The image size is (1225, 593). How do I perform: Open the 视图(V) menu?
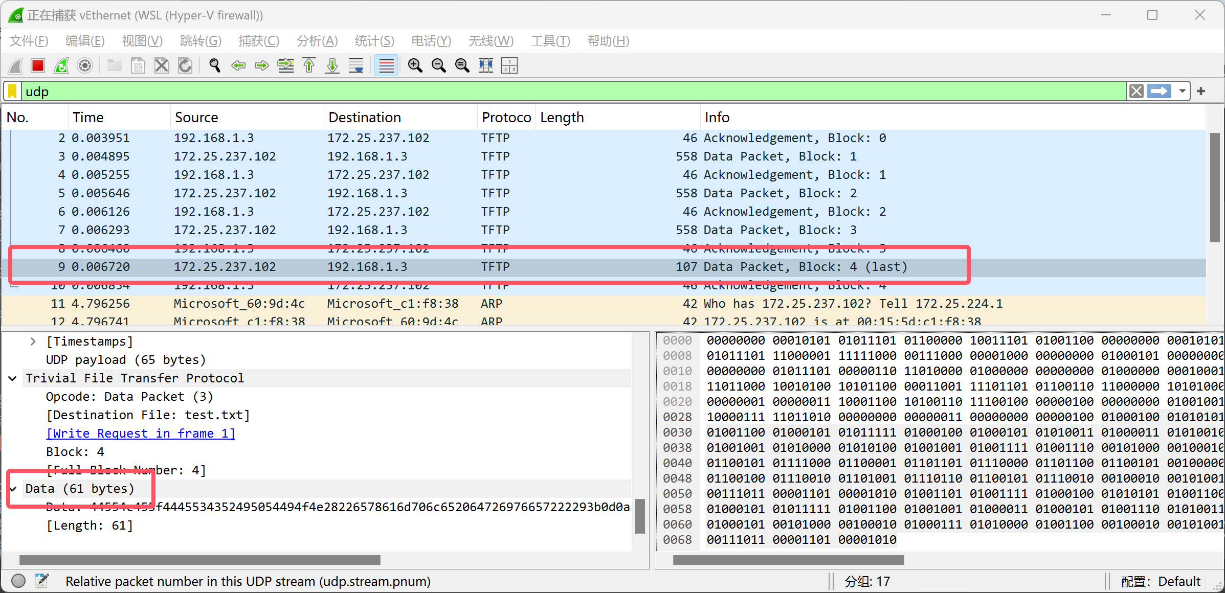coord(142,41)
